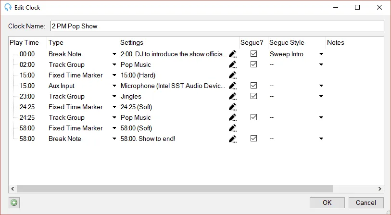Edit settings of the 00:00 Break Note row
Viewport: 391px width, 215px height.
pyautogui.click(x=232, y=54)
